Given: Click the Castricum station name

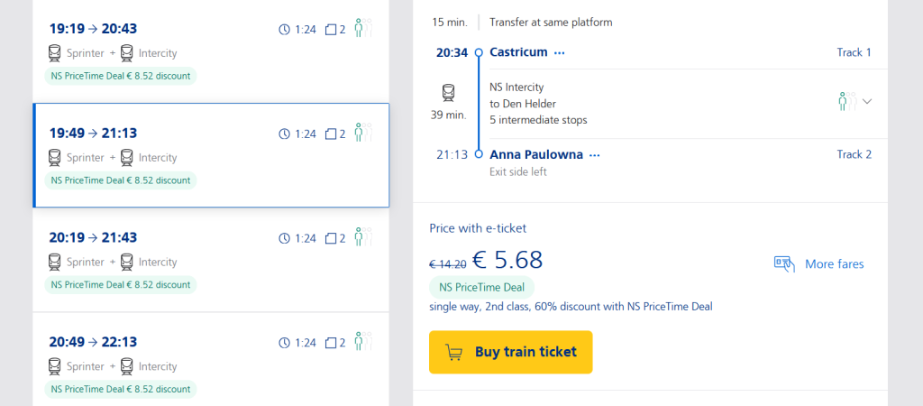Looking at the screenshot, I should coord(518,52).
